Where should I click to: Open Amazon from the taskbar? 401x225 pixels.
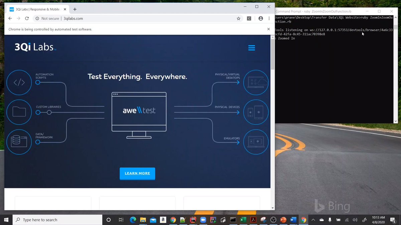pyautogui.click(x=163, y=220)
